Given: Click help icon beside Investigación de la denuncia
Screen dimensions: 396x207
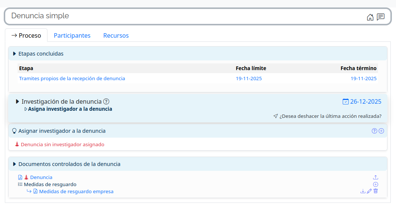Looking at the screenshot, I should [x=106, y=101].
